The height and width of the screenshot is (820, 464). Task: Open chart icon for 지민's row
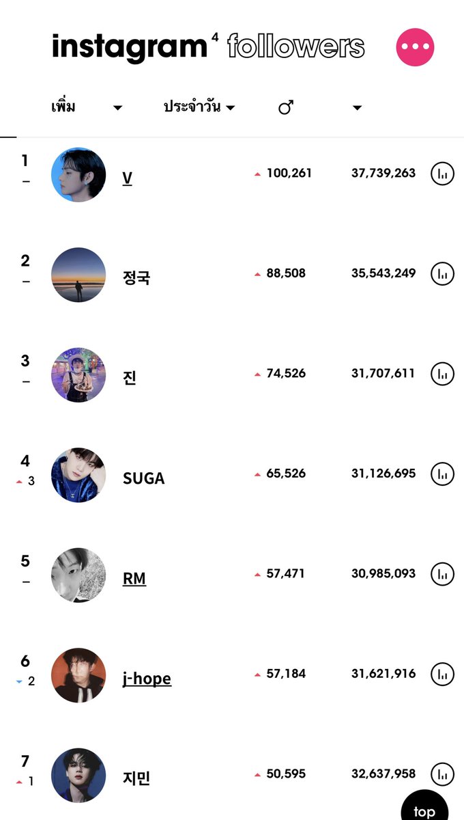pyautogui.click(x=442, y=775)
